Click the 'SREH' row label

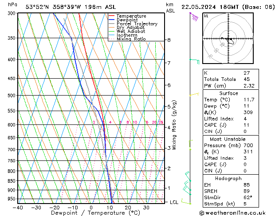pos(211,191)
